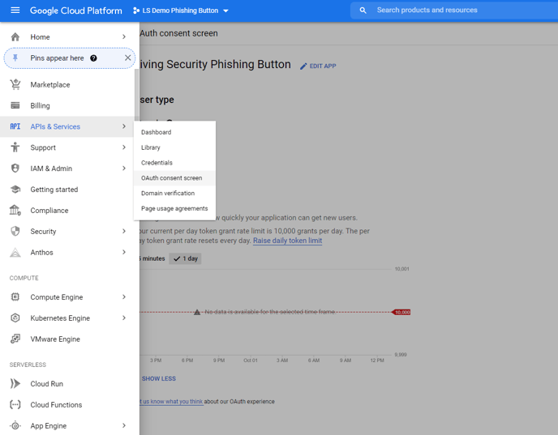
Task: Select OAuth consent screen submenu item
Action: [174, 178]
